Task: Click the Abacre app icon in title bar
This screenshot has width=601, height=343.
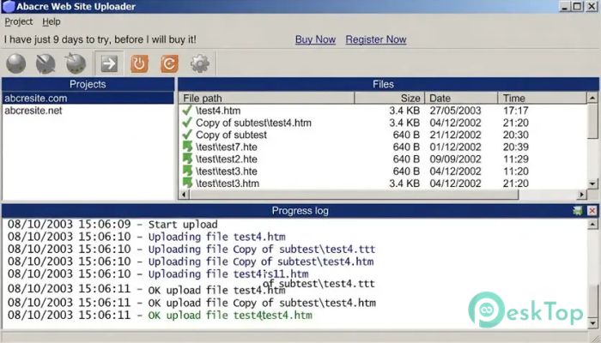Action: [9, 7]
